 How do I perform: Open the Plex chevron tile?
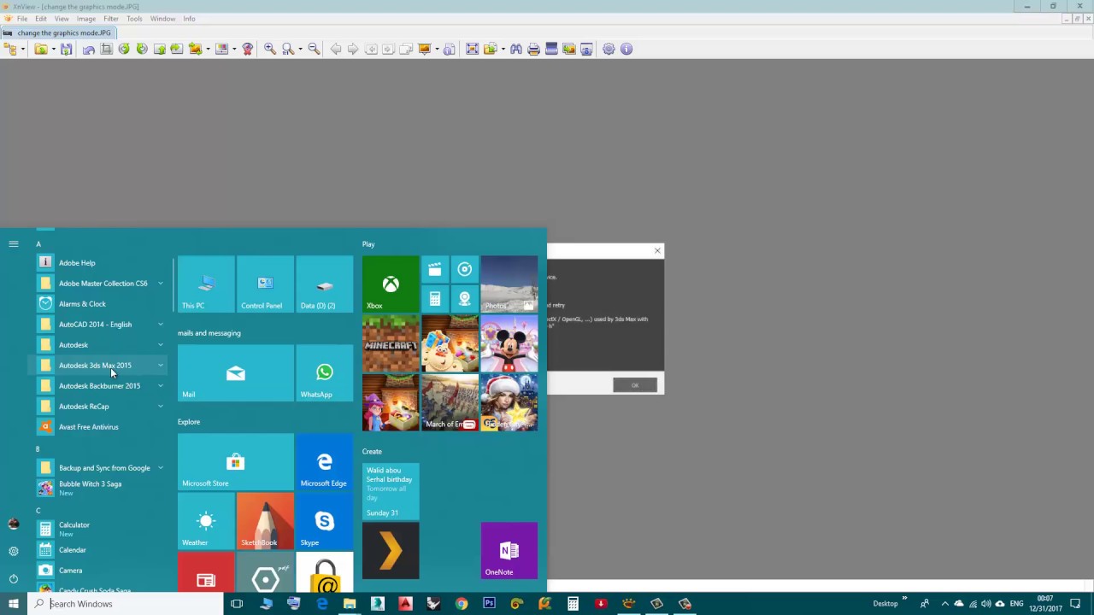(391, 551)
